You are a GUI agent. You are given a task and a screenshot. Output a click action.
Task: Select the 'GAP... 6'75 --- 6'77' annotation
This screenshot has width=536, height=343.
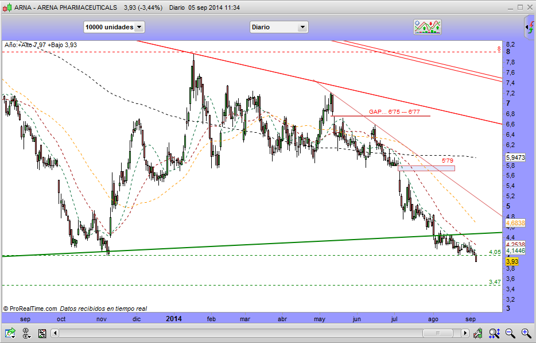point(394,111)
